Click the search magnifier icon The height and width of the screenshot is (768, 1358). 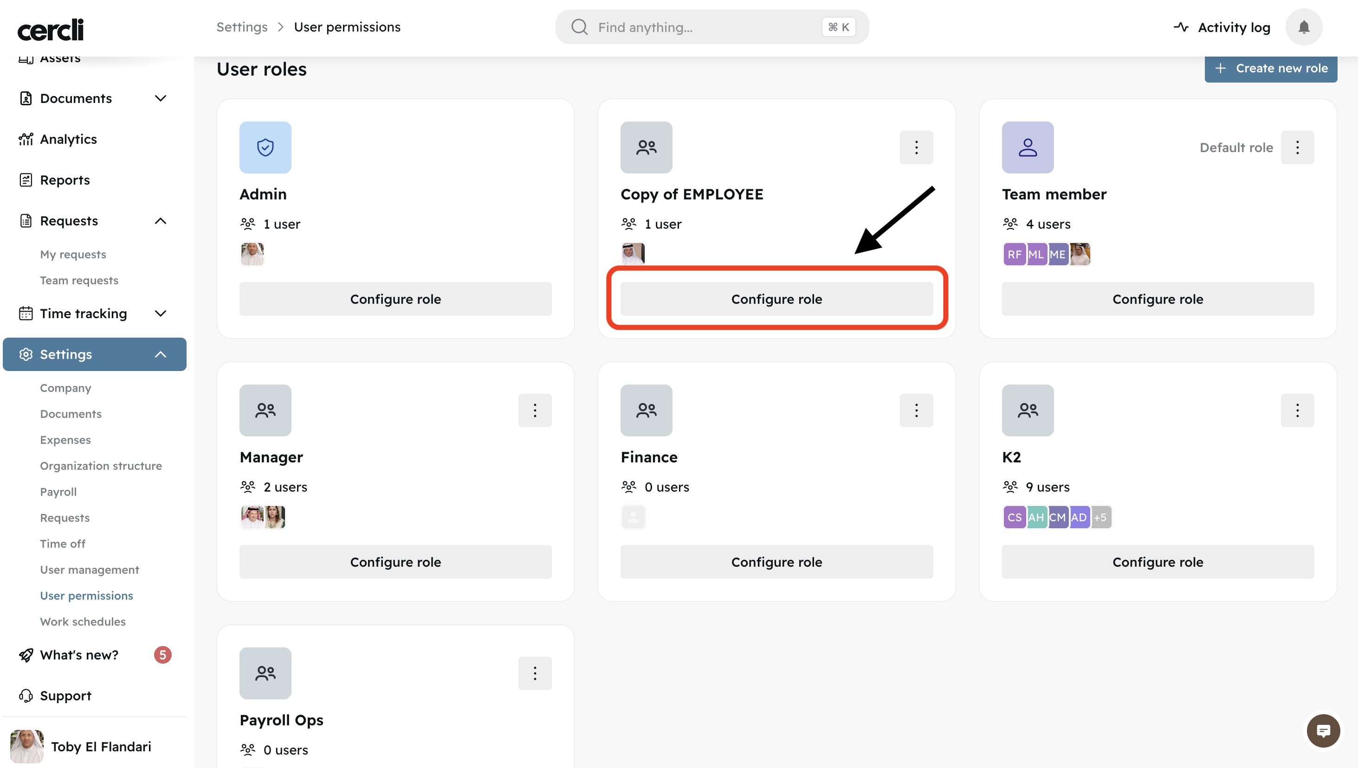(579, 27)
